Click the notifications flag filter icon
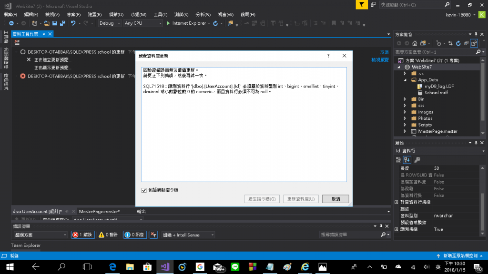Screen dimensions: 488x274 (362, 5)
